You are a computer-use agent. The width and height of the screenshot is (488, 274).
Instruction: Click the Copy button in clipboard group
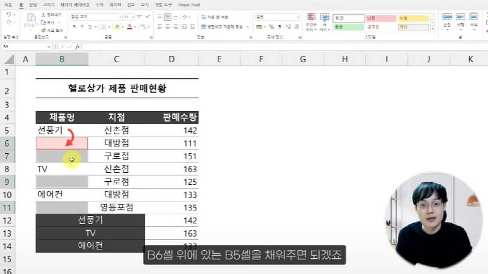50,23
